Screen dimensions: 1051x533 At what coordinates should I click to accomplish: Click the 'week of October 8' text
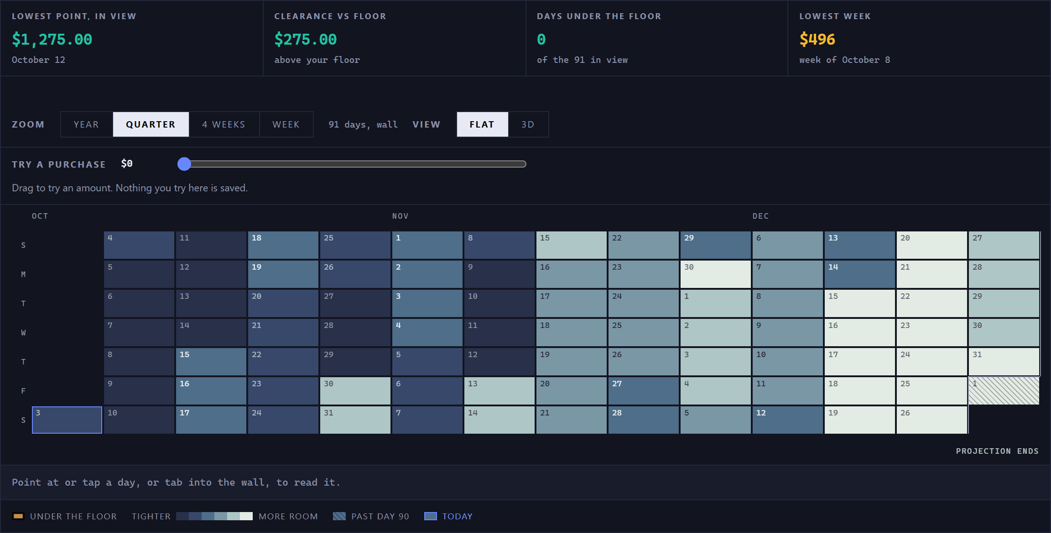(x=845, y=60)
